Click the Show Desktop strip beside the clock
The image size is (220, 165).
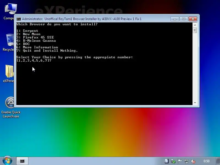click(218, 161)
